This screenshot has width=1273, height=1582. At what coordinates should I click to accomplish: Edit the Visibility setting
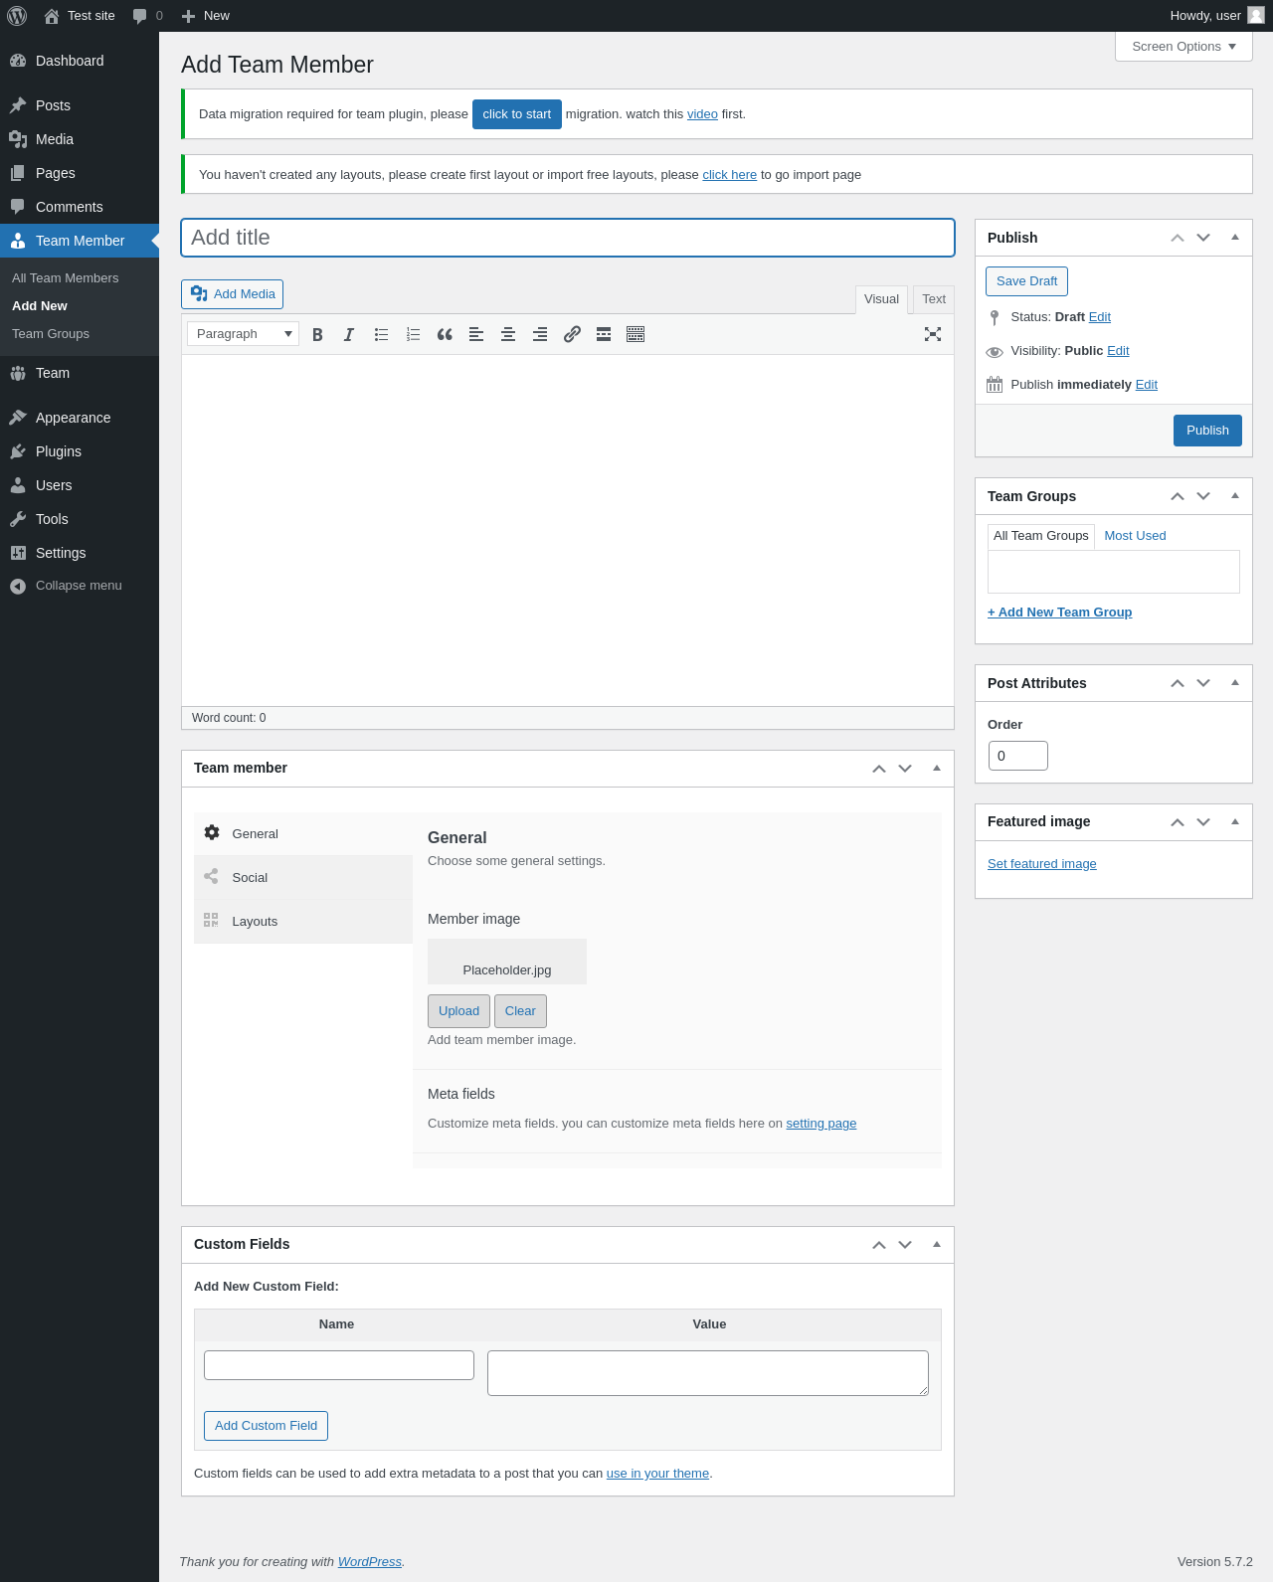pos(1118,351)
